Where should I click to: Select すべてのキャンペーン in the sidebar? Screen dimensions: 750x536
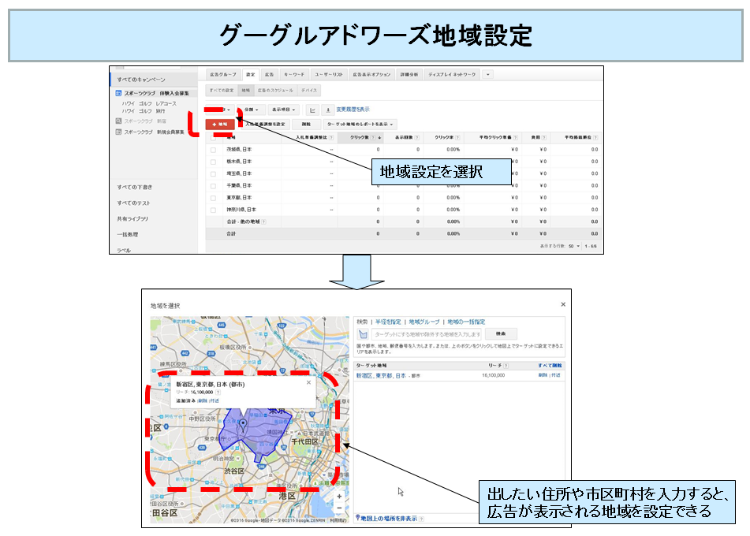(x=142, y=80)
